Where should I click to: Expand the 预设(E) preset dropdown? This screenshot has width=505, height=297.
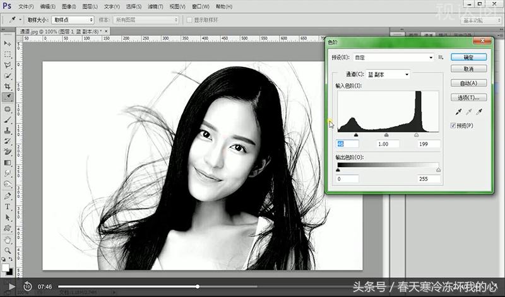(430, 57)
